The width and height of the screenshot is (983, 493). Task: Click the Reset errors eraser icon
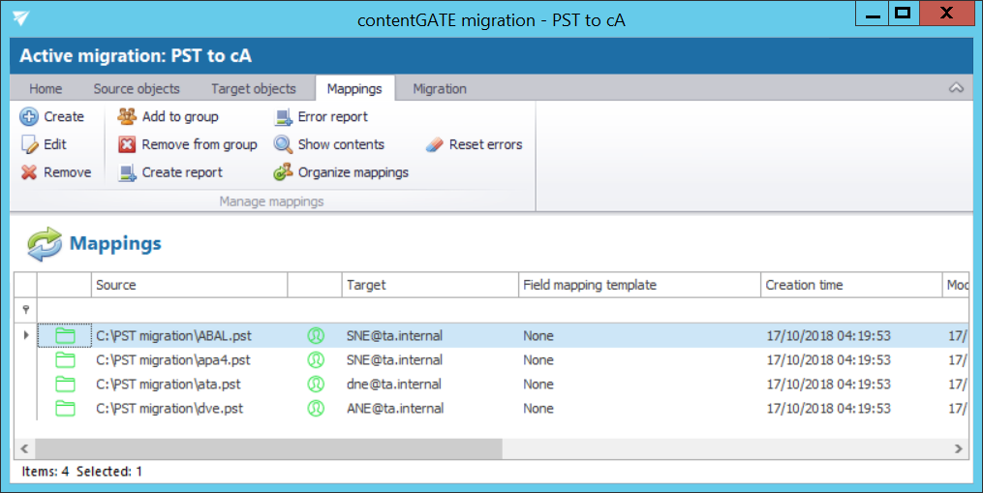pos(434,145)
